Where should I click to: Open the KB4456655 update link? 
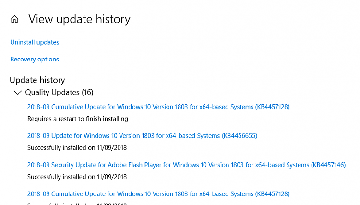[x=143, y=136]
